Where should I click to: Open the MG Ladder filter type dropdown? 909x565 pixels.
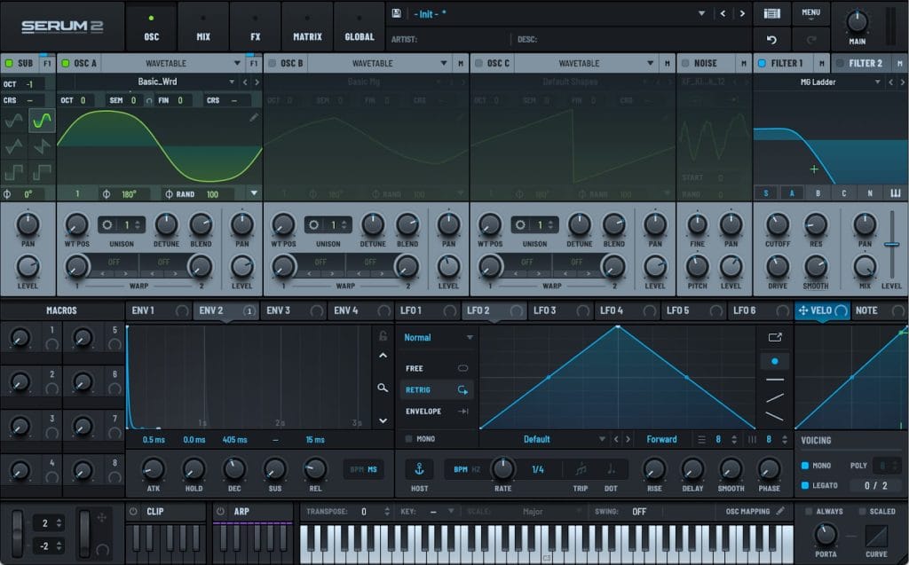click(877, 82)
